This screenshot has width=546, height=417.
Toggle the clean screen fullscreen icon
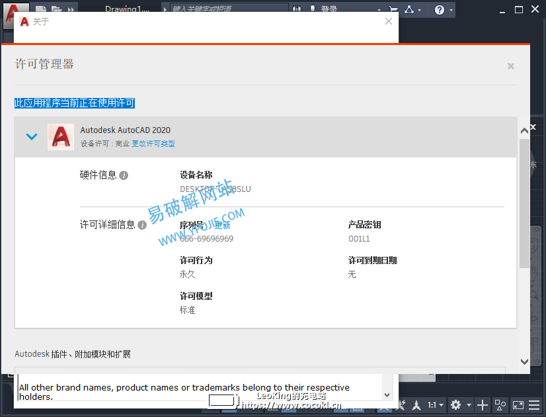click(518, 405)
